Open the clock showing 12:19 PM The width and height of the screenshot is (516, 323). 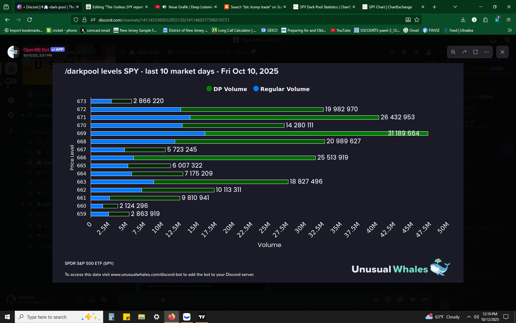coord(490,317)
